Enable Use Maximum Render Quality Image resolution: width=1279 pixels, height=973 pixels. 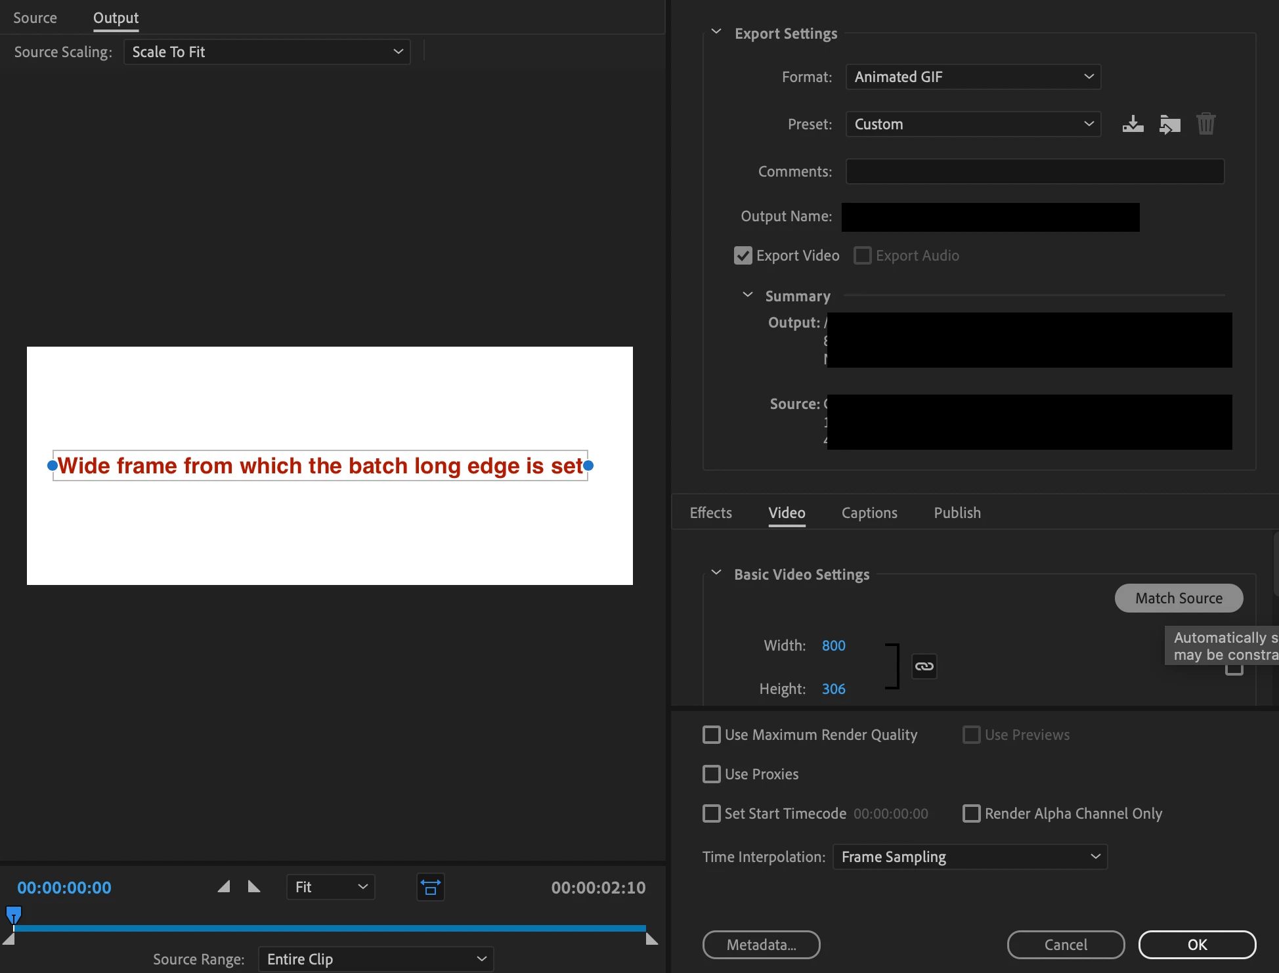pos(712,735)
